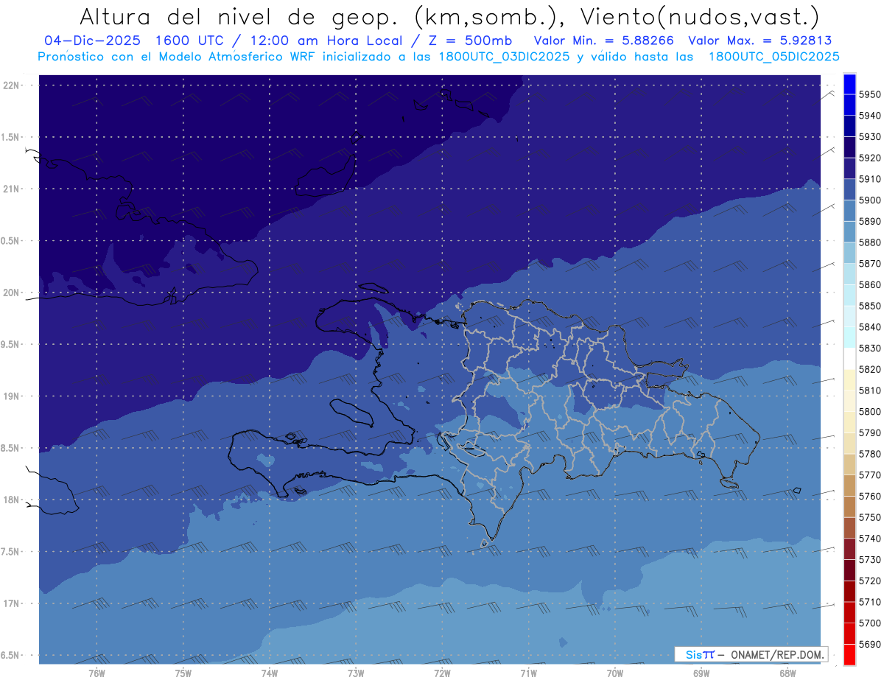Click the 5820 legend value
Screen dimensions: 884x683
point(870,369)
